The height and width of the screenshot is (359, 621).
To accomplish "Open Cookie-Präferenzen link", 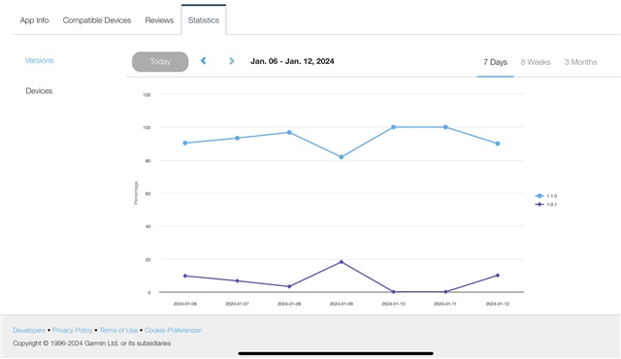I will tap(173, 330).
